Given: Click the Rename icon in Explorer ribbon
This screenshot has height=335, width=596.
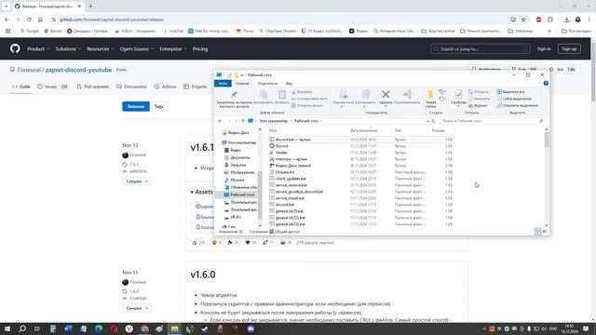Looking at the screenshot, I should pyautogui.click(x=407, y=94).
